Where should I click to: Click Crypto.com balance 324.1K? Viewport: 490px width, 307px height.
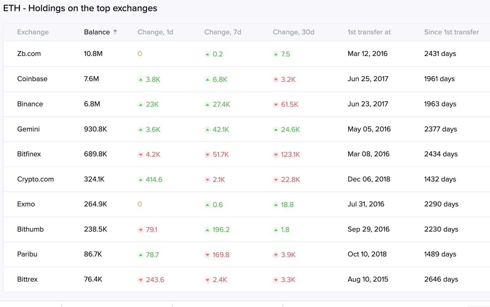[x=94, y=179]
